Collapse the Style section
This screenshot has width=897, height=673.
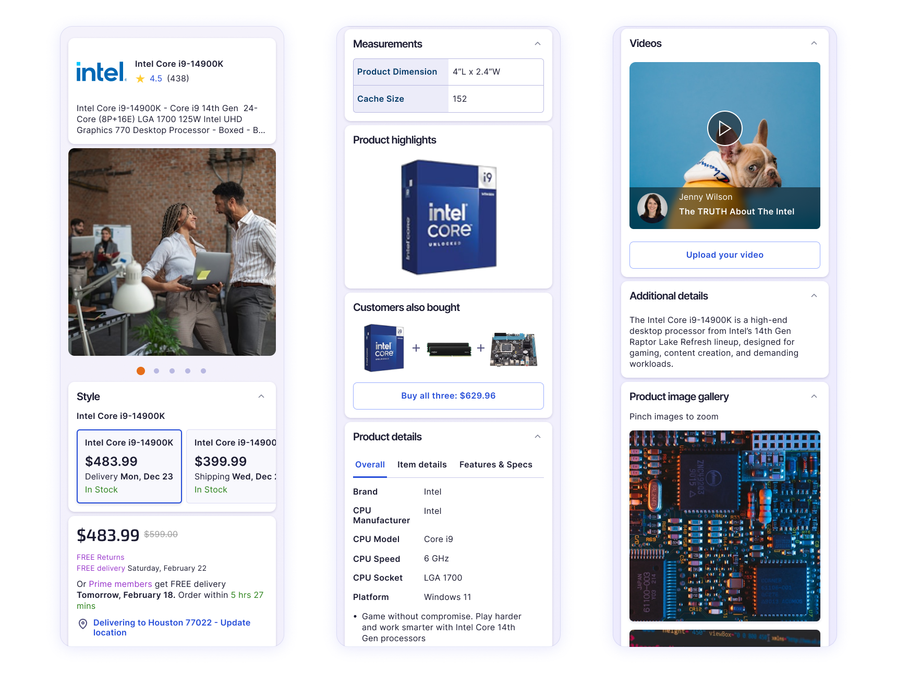(x=261, y=396)
